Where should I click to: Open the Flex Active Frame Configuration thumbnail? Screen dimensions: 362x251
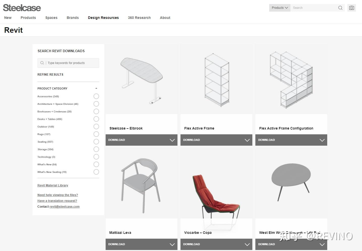[291, 79]
